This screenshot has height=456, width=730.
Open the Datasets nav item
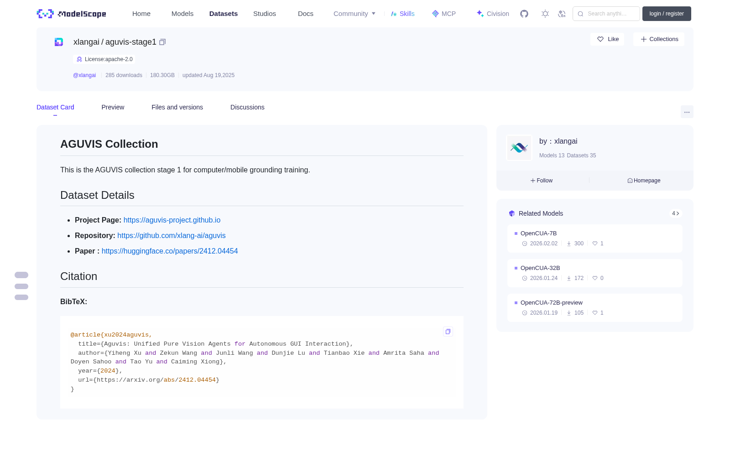click(224, 14)
